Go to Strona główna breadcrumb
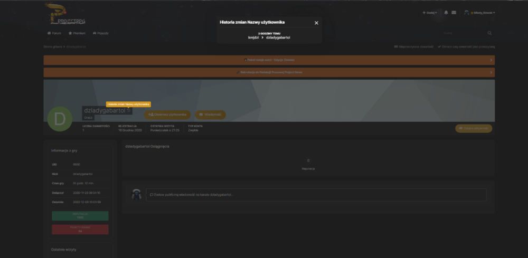Screen dimensions: 528x258 pyautogui.click(x=53, y=47)
